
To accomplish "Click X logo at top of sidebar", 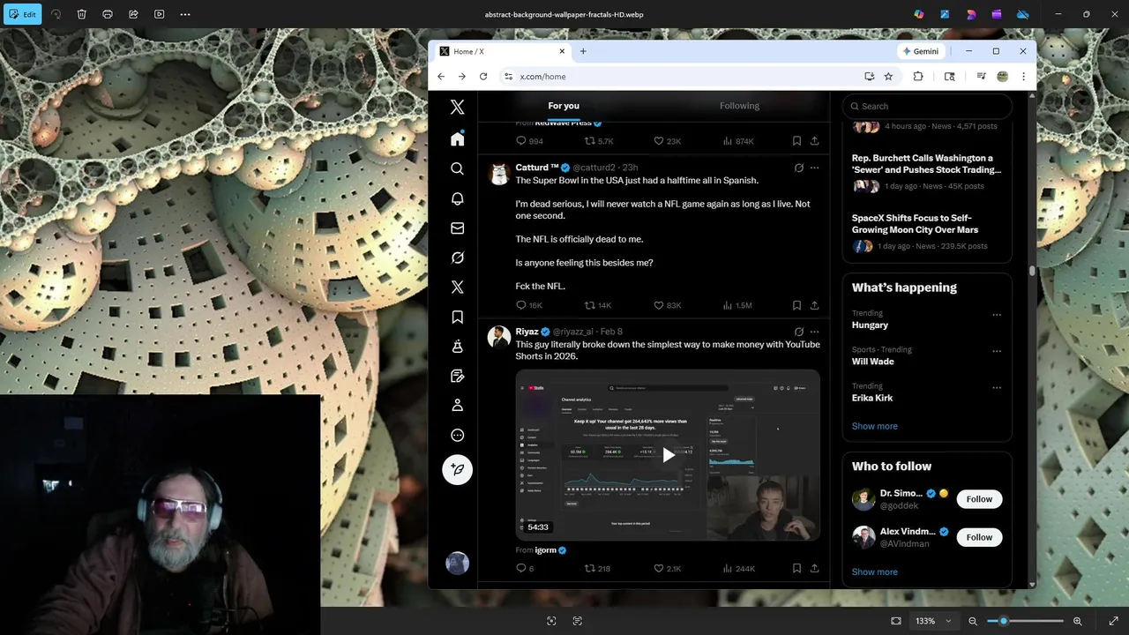I will pos(457,107).
